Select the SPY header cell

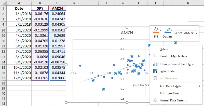40,8
